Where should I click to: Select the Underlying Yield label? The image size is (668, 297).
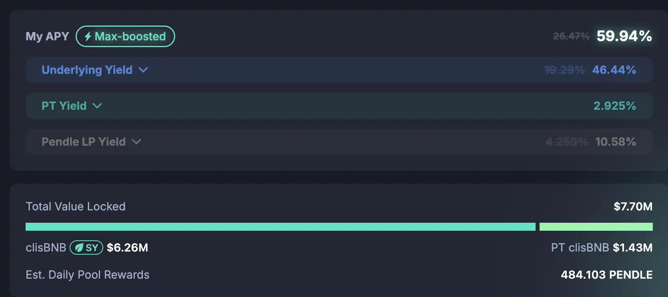(87, 70)
